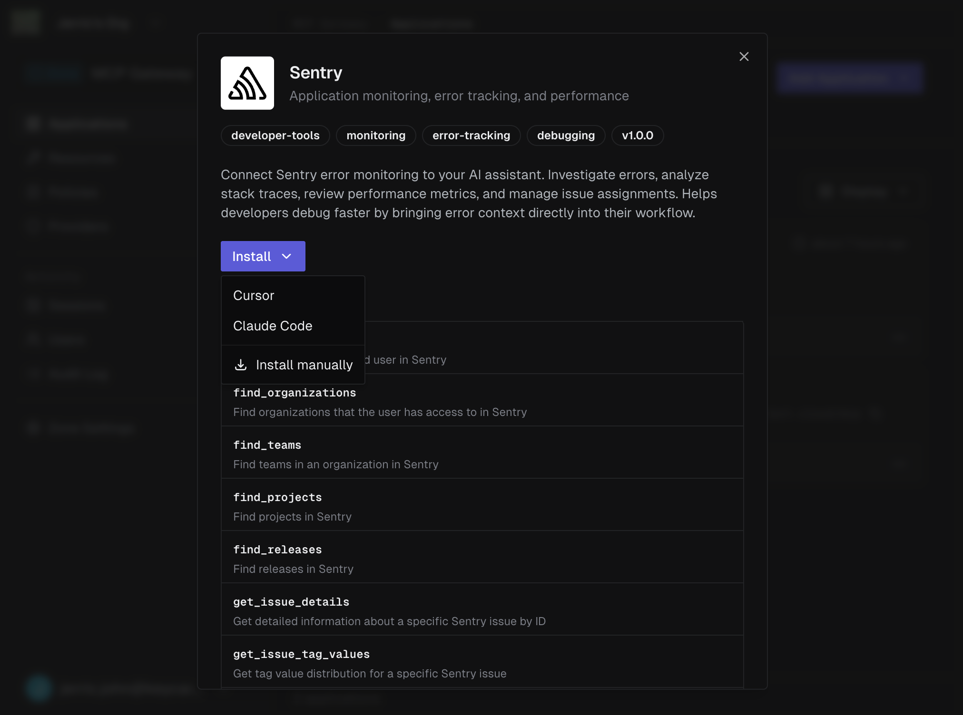Click the debugging tag chip
The image size is (963, 715).
point(565,135)
